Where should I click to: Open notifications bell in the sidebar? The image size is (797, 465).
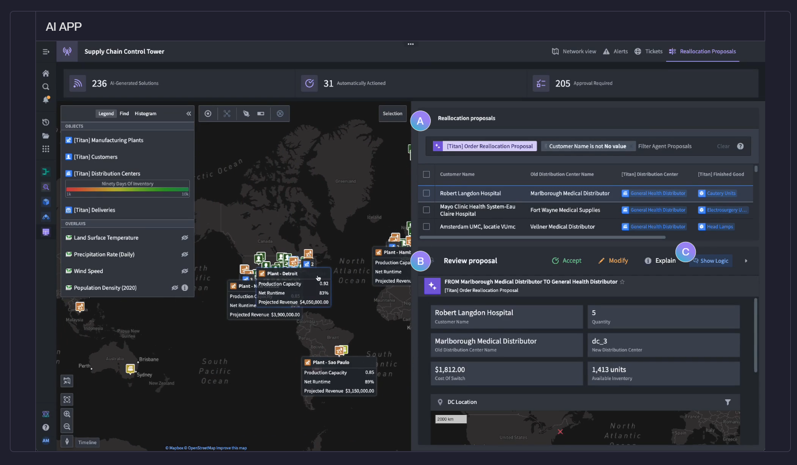46,99
